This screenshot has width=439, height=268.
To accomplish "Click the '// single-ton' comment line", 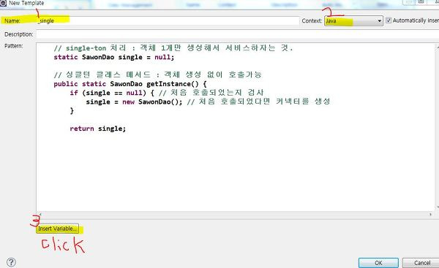I will pyautogui.click(x=173, y=48).
